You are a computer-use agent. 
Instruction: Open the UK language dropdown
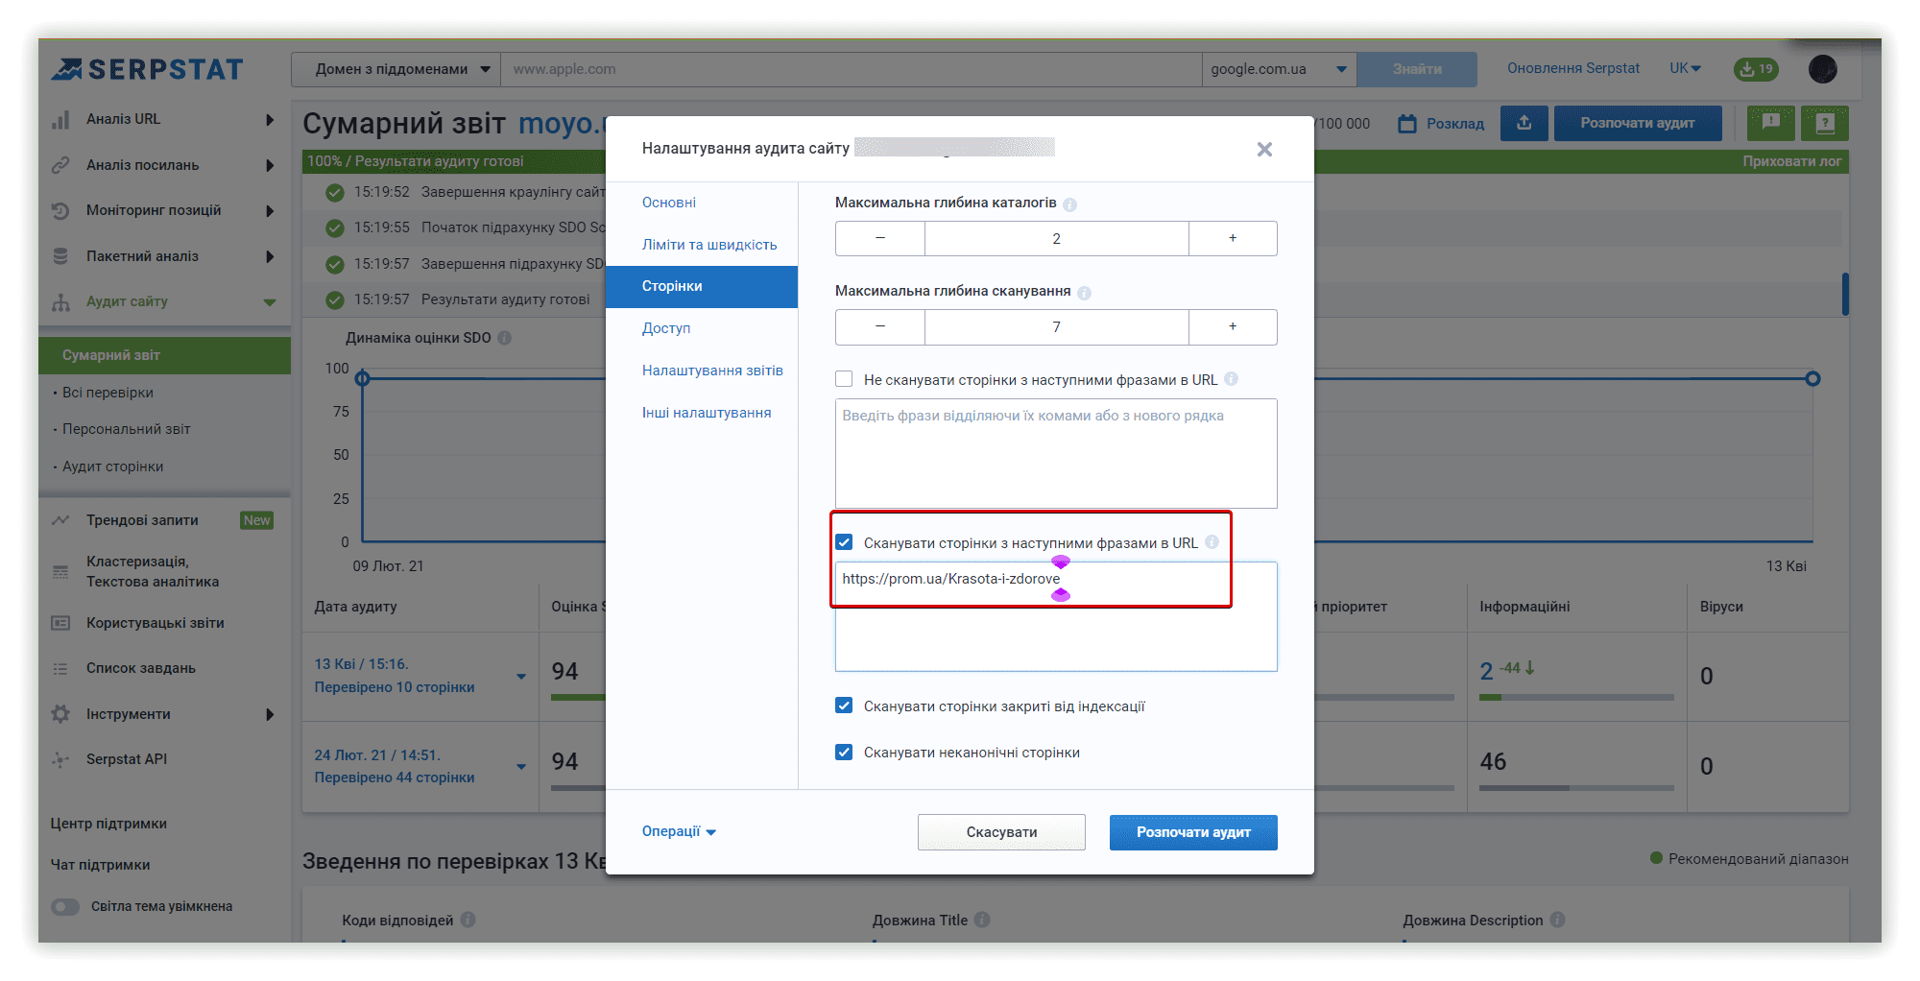(x=1685, y=68)
